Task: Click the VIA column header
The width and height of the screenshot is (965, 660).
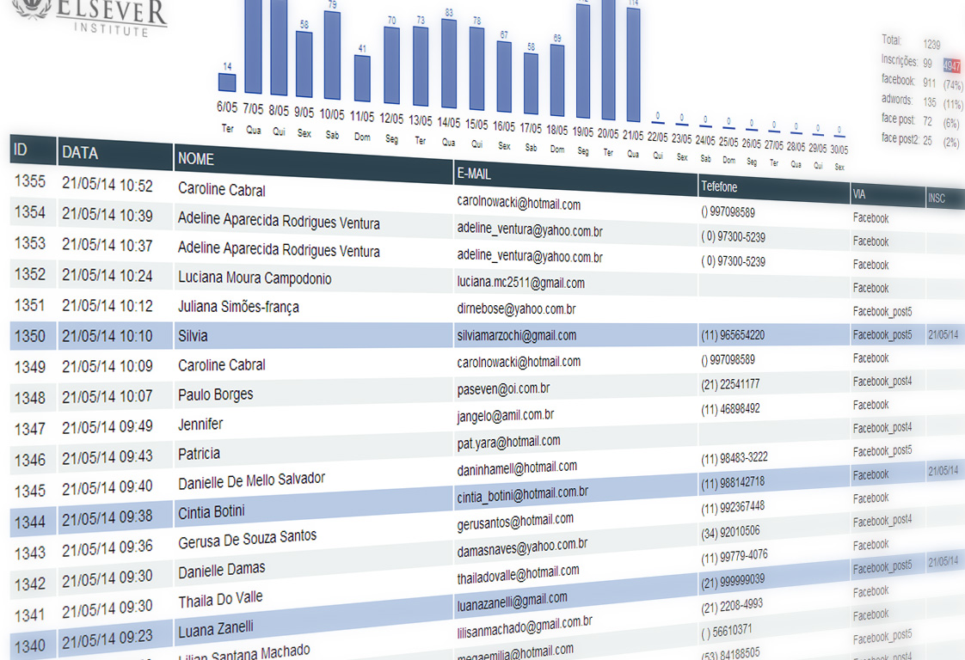Action: click(x=859, y=195)
